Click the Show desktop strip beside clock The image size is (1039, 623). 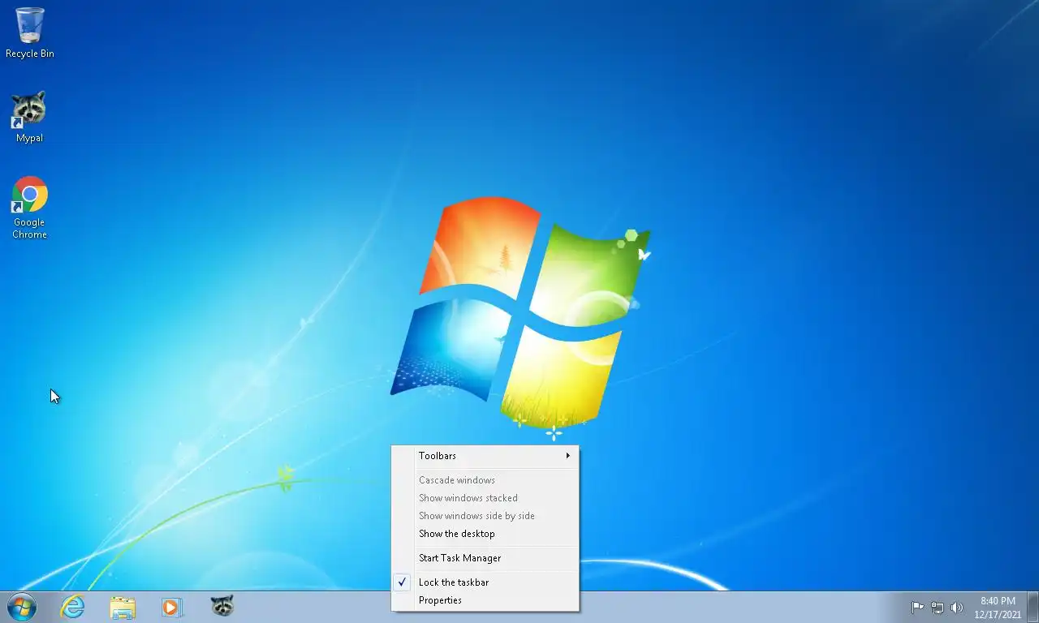coord(1033,608)
